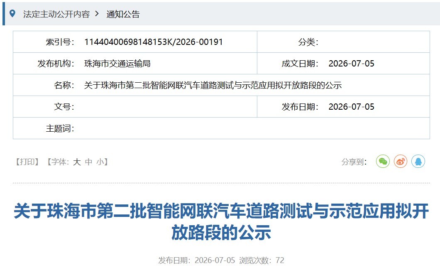The height and width of the screenshot is (268, 440).
Task: Click 成文日期 value 2026-07-05
Action: click(351, 64)
